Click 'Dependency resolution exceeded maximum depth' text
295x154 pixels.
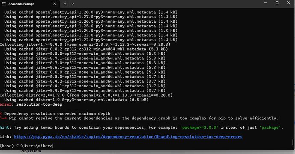point(57,114)
